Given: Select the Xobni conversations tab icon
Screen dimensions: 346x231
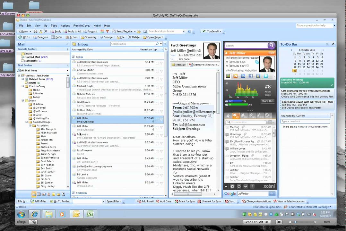Looking at the screenshot, I should tap(236, 115).
